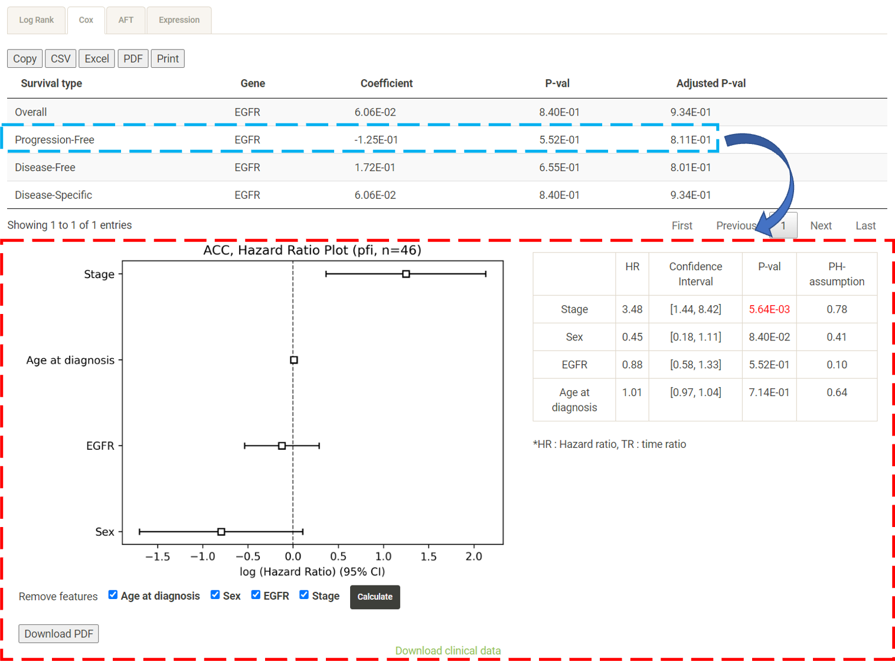Jump to the Last page

tap(865, 225)
